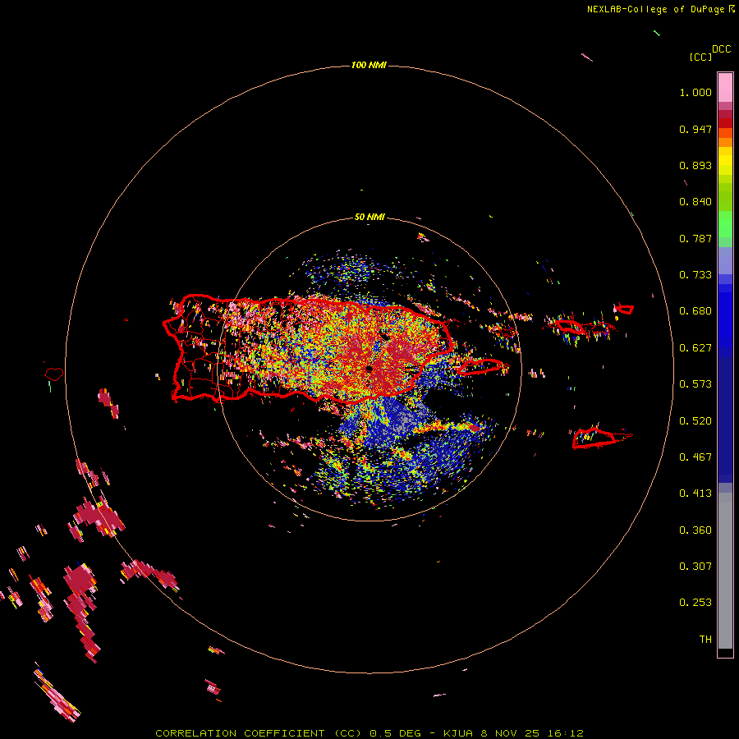The image size is (739, 739).
Task: Click the 0.627 scale value
Action: pos(695,348)
